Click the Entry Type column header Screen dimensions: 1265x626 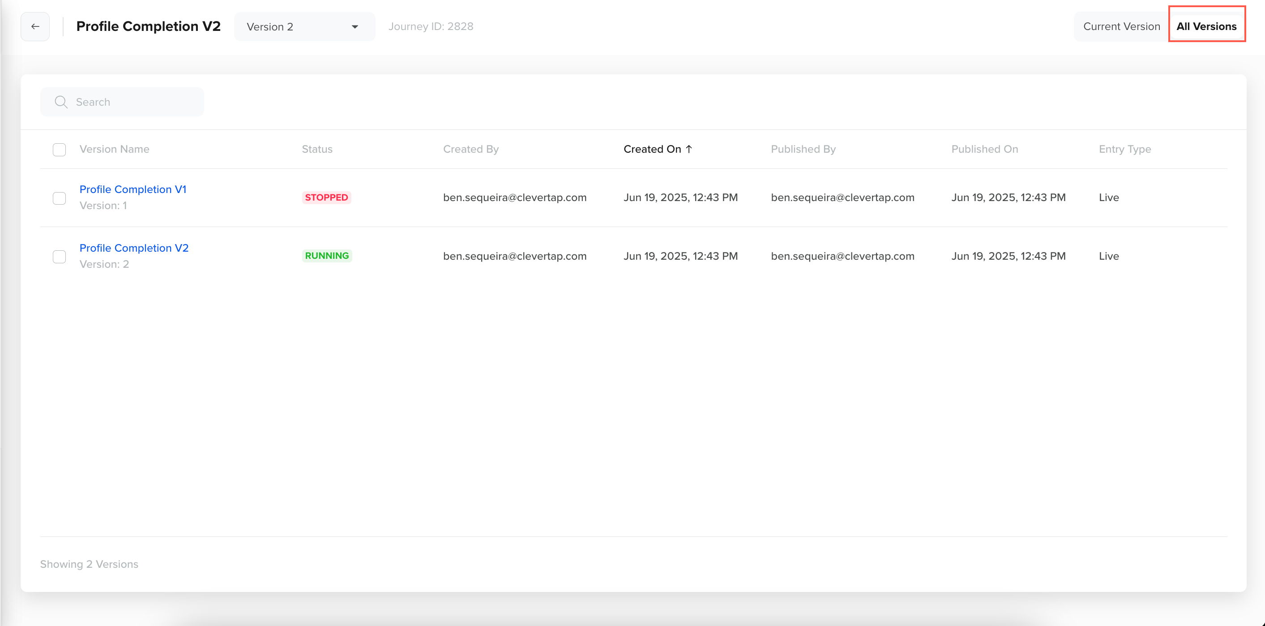(x=1124, y=149)
